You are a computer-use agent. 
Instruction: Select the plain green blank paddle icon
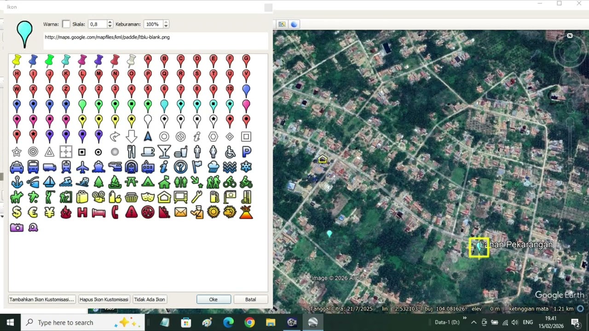tap(82, 106)
